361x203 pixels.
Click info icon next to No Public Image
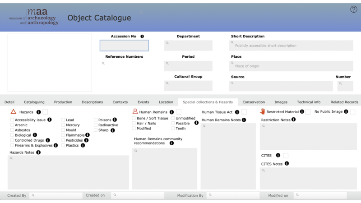[346, 111]
